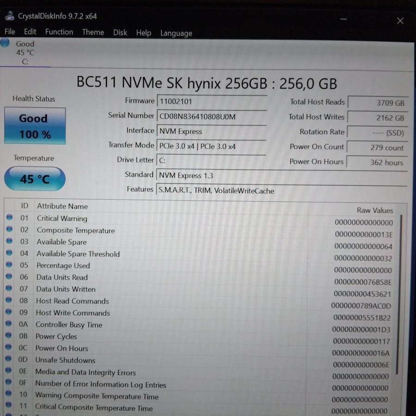
Task: Click the status orb next to Composite Temperature
Action: point(9,230)
